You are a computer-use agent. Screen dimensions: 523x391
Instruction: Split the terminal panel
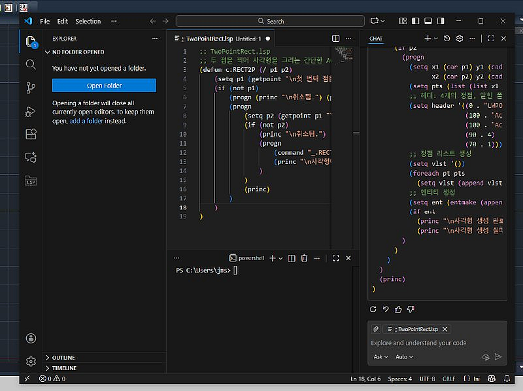tap(292, 258)
